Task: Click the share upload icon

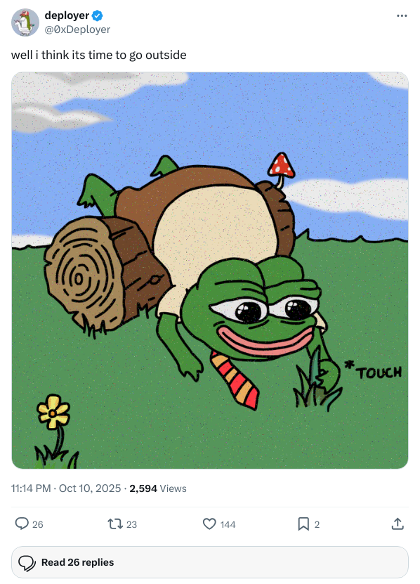Action: point(398,524)
